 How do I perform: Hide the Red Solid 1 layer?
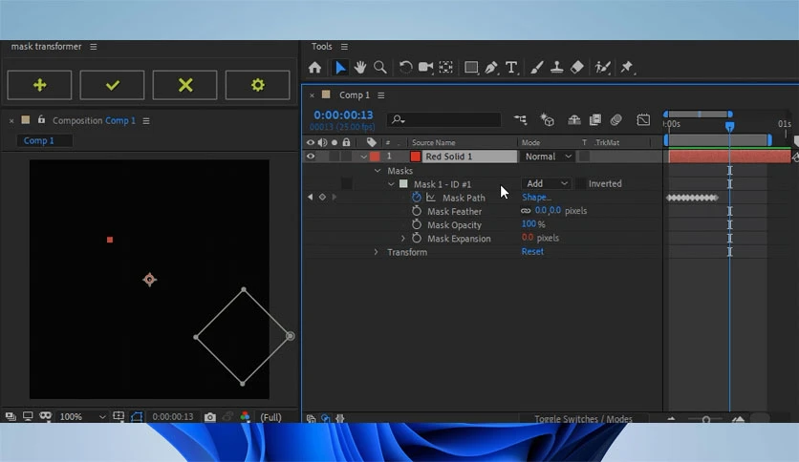click(x=311, y=157)
